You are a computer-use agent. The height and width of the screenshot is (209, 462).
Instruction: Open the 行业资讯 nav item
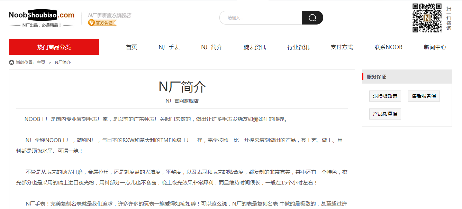pyautogui.click(x=298, y=47)
